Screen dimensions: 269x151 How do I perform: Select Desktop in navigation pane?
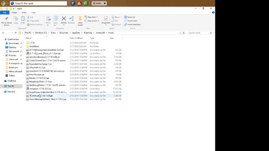tap(12, 47)
